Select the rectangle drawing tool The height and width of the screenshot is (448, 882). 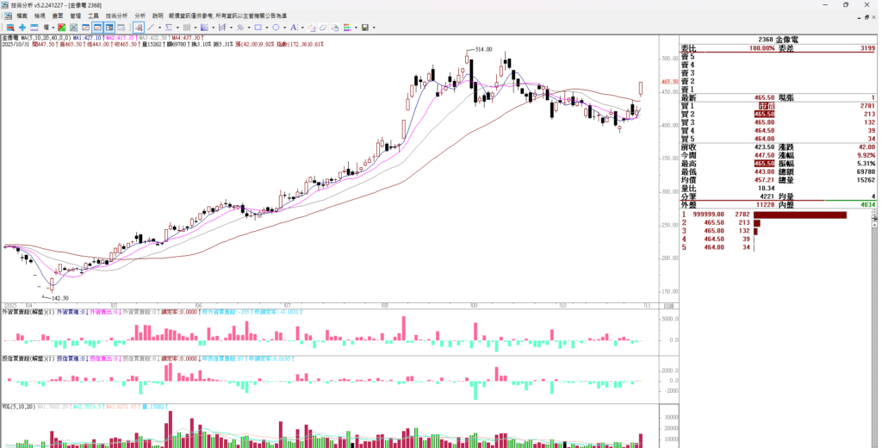point(258,27)
